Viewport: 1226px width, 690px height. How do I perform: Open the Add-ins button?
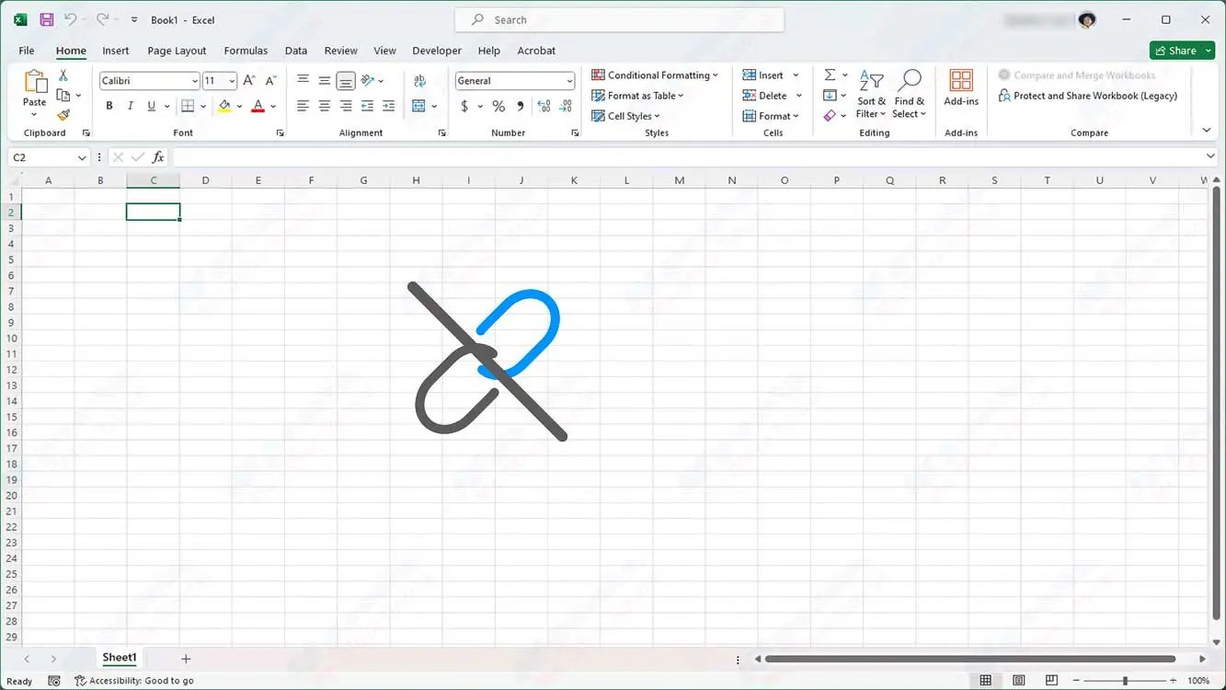tap(961, 88)
